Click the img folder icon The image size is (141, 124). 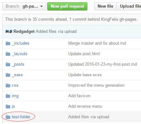pyautogui.click(x=8, y=96)
